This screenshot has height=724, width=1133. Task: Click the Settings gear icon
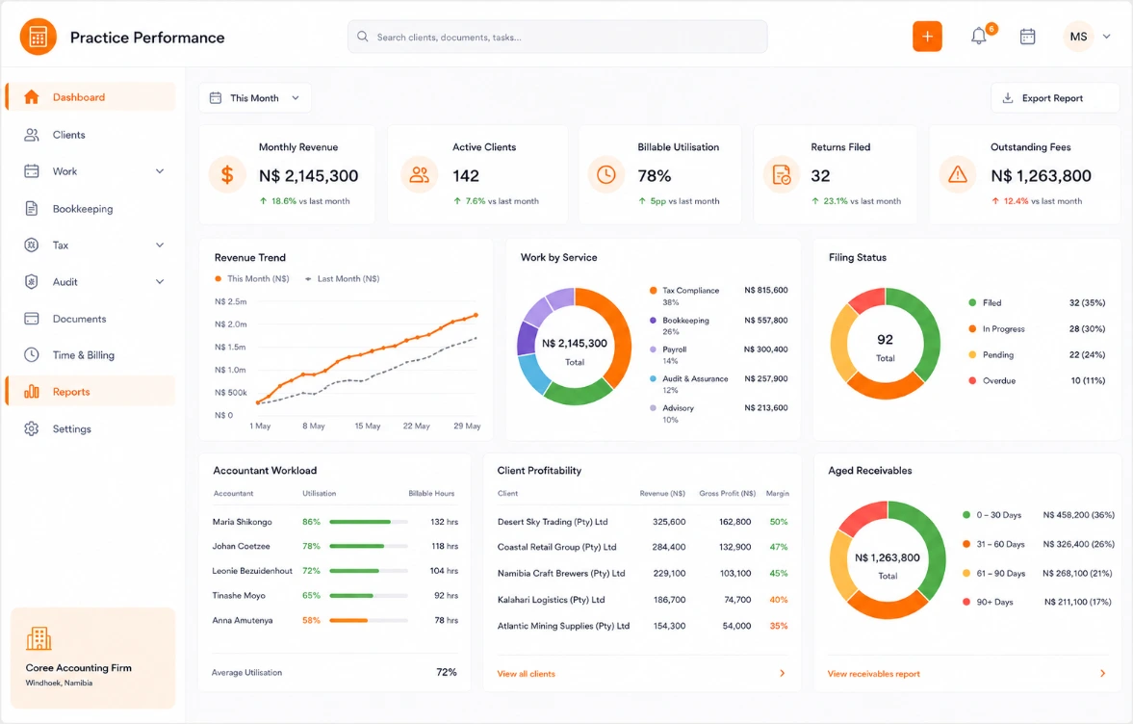[x=31, y=428]
